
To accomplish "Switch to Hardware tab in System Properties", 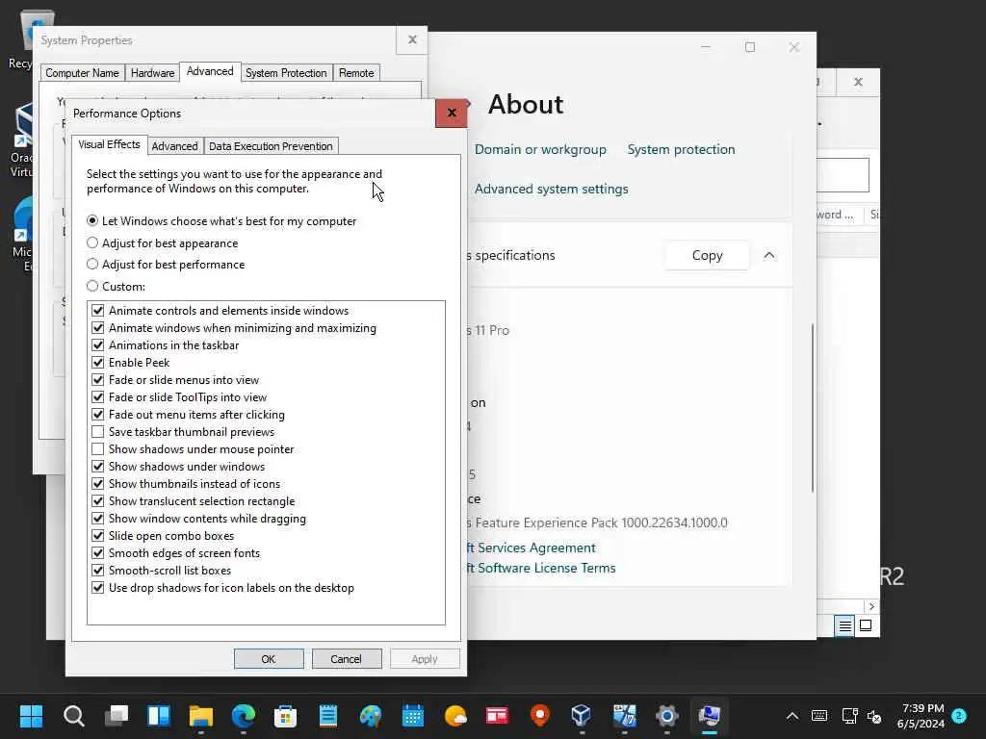I will (x=152, y=73).
